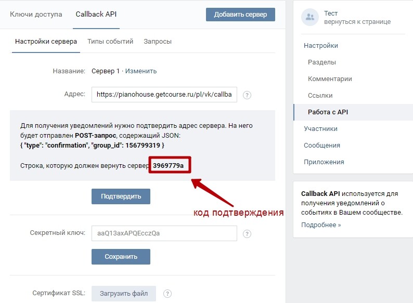Open Комментарии in the sidebar menu

pyautogui.click(x=330, y=79)
